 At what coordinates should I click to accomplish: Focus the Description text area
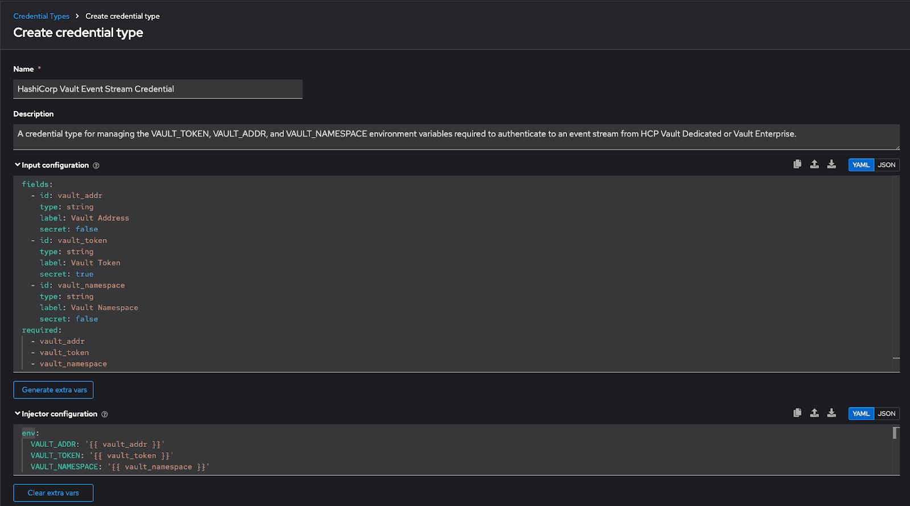point(455,137)
